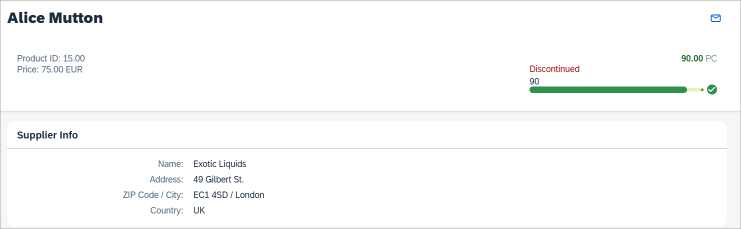Viewport: 741px width, 229px height.
Task: Click the 90.00 PC quantity value
Action: [699, 58]
